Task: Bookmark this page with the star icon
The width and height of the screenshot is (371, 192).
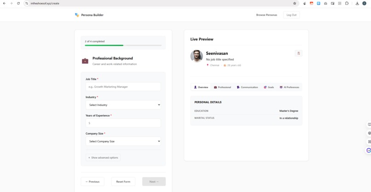Action: tap(295, 3)
